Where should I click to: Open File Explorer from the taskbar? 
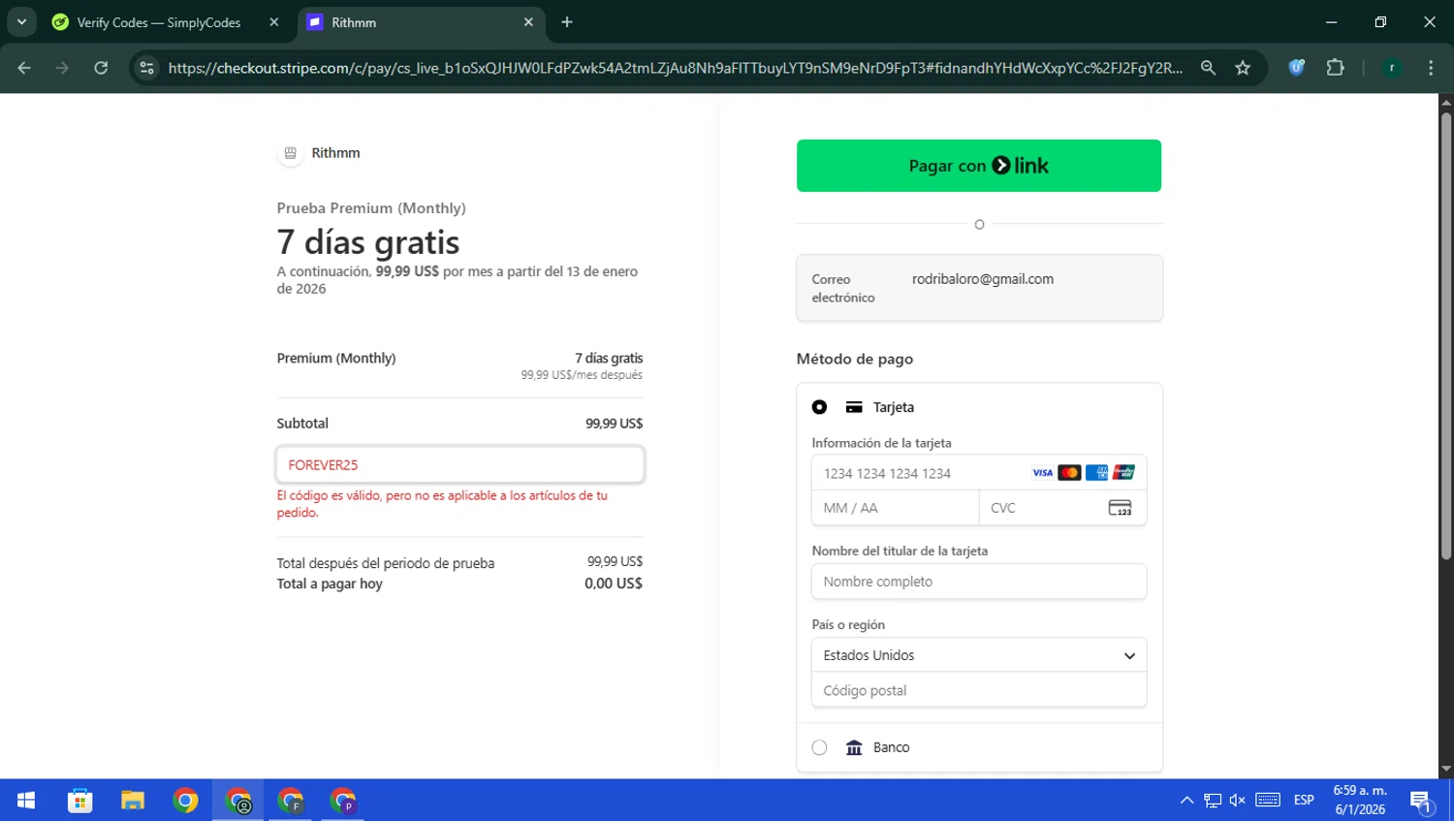(133, 801)
